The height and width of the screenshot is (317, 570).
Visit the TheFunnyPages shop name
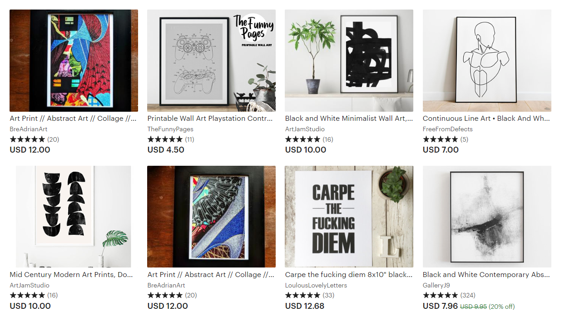click(170, 129)
